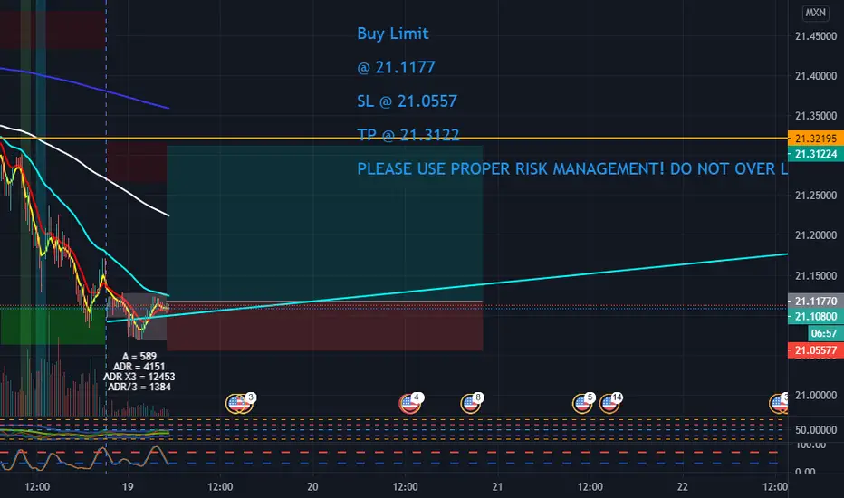The height and width of the screenshot is (498, 844).
Task: Open the economic event icon with badge 14
Action: (610, 403)
